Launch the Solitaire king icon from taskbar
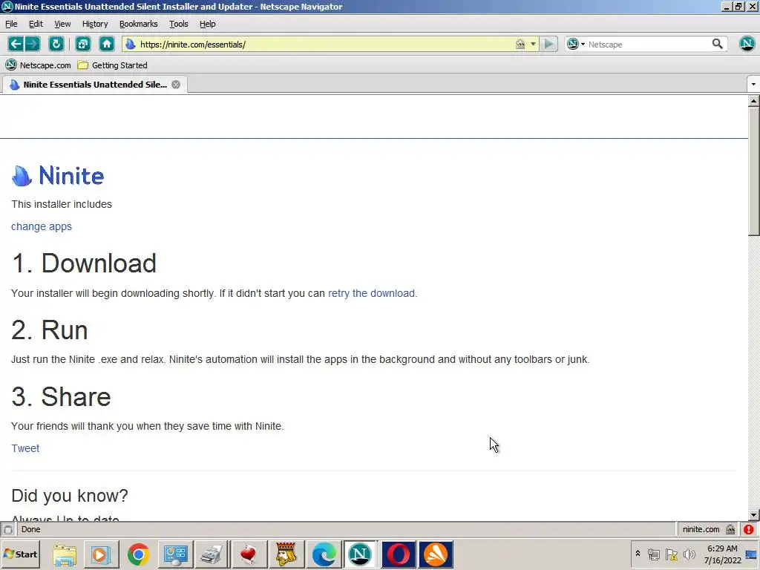Image resolution: width=760 pixels, height=570 pixels. [286, 554]
